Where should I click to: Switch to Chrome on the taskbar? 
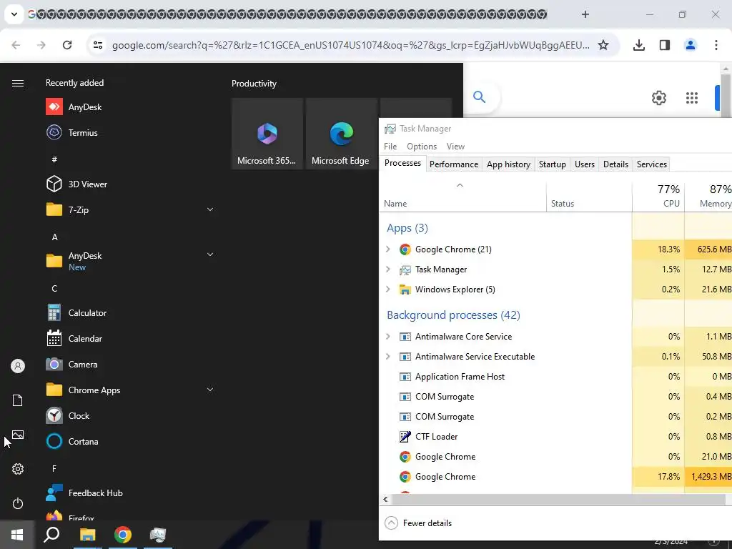pos(123,535)
